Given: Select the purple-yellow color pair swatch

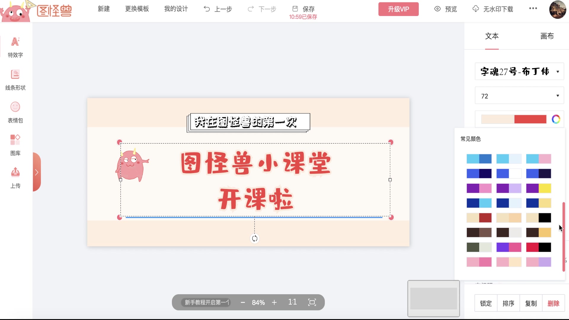Looking at the screenshot, I should point(538,188).
